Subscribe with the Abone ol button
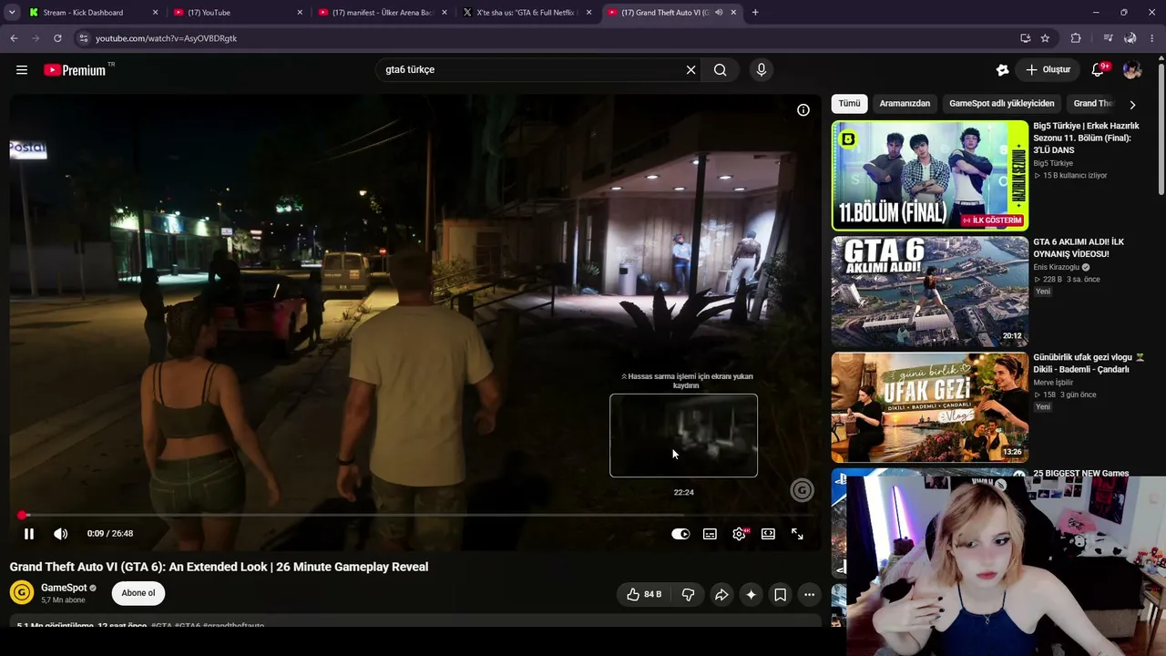 pyautogui.click(x=138, y=593)
